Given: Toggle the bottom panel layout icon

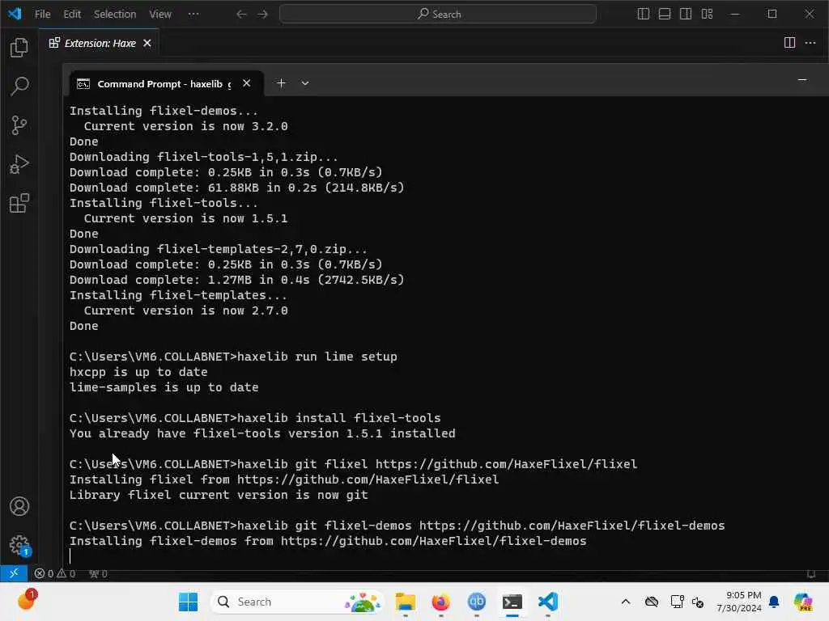Looking at the screenshot, I should 665,14.
